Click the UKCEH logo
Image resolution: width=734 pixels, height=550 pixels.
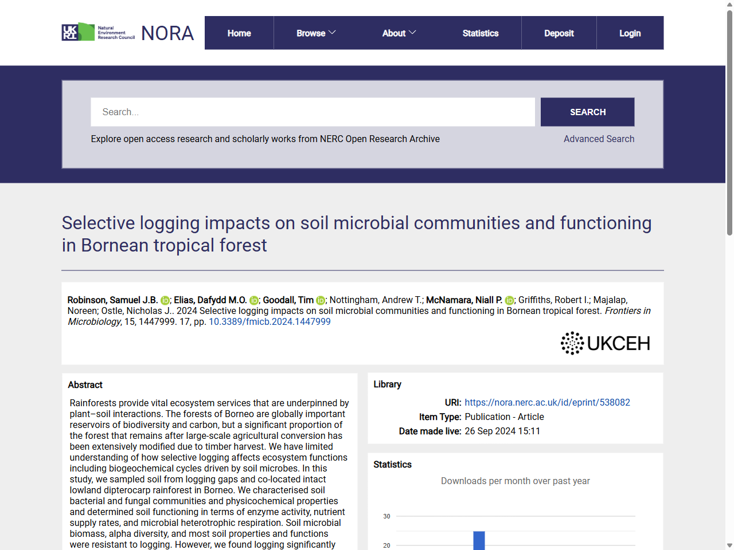tap(605, 343)
